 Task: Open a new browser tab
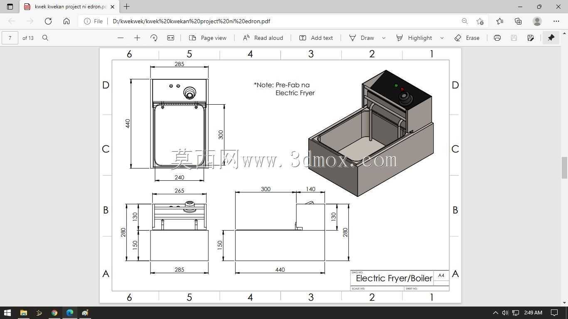(126, 7)
